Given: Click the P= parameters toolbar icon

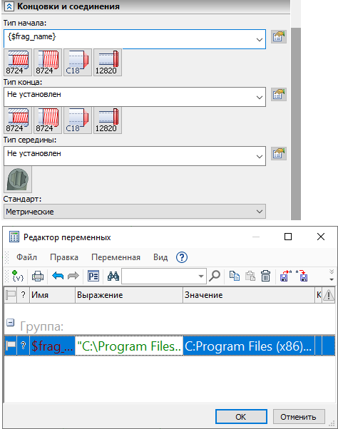Looking at the screenshot, I should [x=93, y=276].
